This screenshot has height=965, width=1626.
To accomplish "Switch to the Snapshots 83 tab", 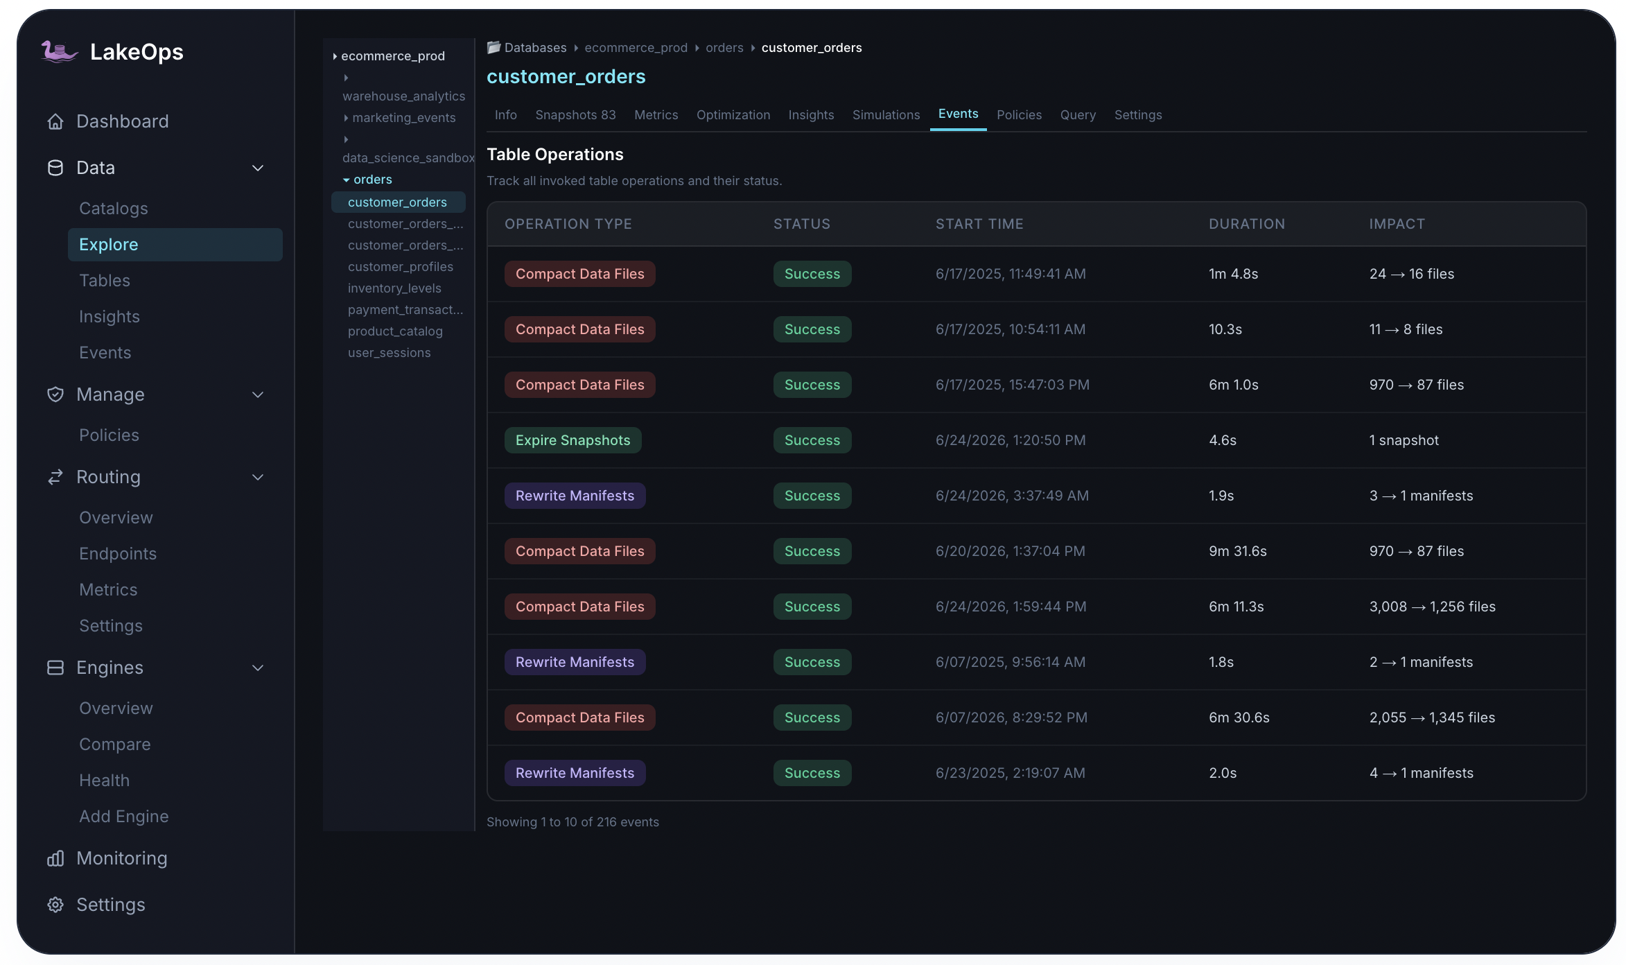I will click(575, 115).
